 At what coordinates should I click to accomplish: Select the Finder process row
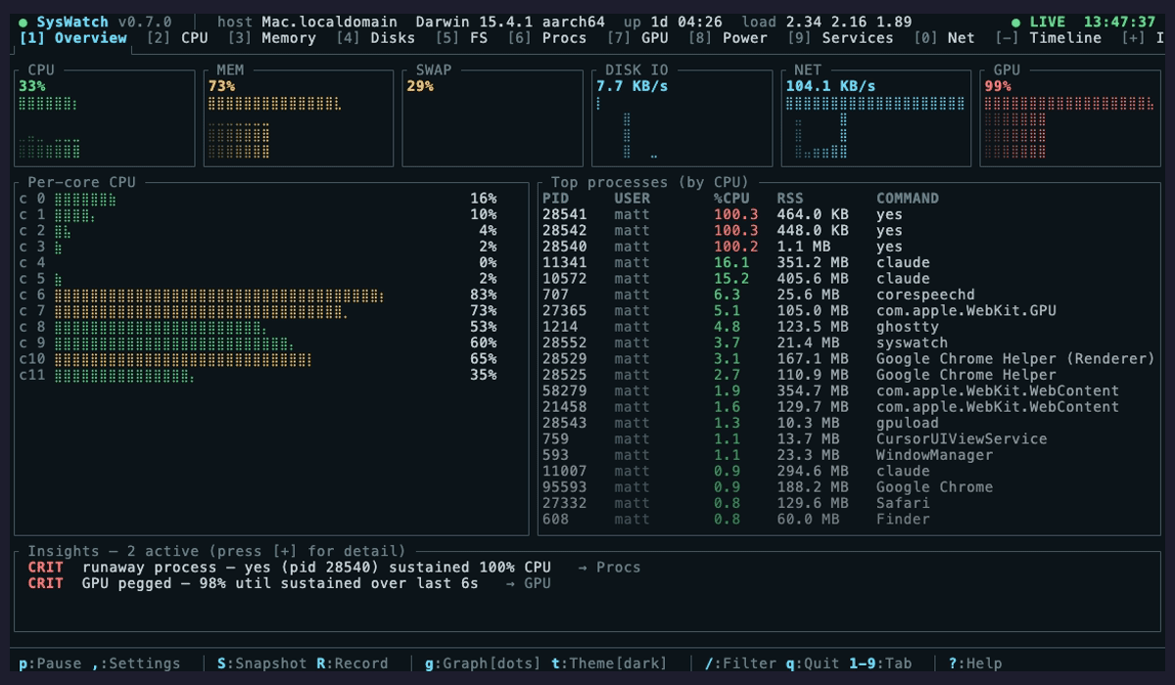tap(849, 519)
